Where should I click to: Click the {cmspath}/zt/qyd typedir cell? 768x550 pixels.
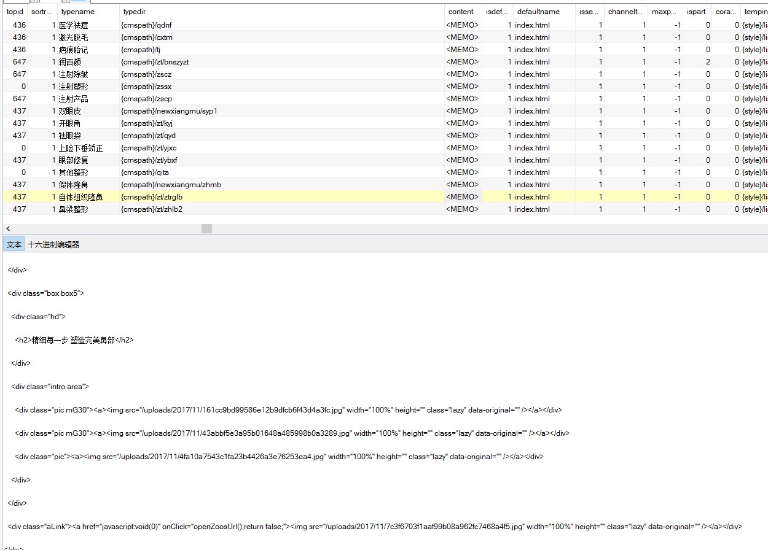281,136
